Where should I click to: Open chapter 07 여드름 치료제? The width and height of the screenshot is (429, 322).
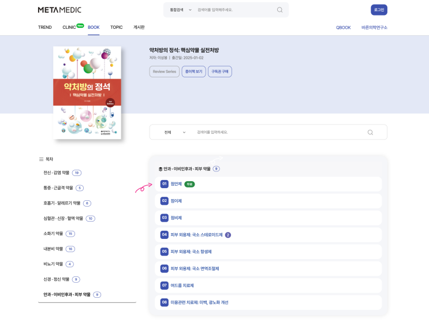pyautogui.click(x=268, y=286)
